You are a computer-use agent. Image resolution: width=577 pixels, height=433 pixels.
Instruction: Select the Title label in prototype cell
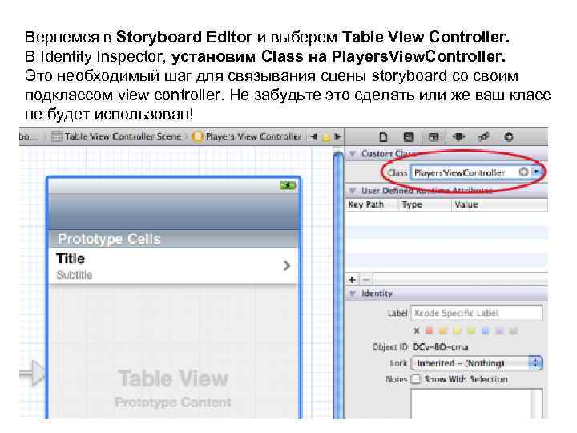[71, 258]
